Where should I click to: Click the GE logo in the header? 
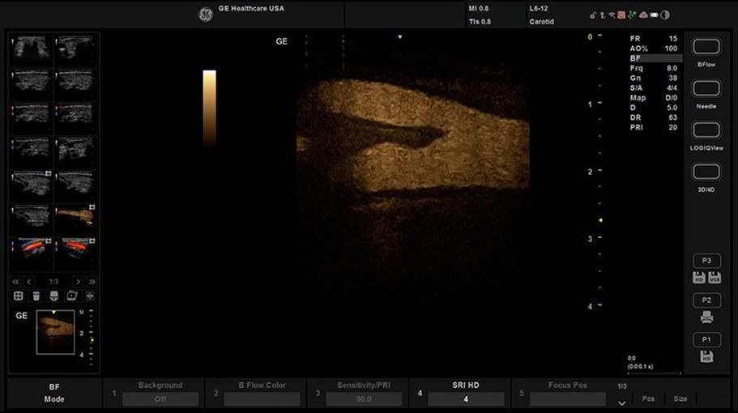(206, 14)
